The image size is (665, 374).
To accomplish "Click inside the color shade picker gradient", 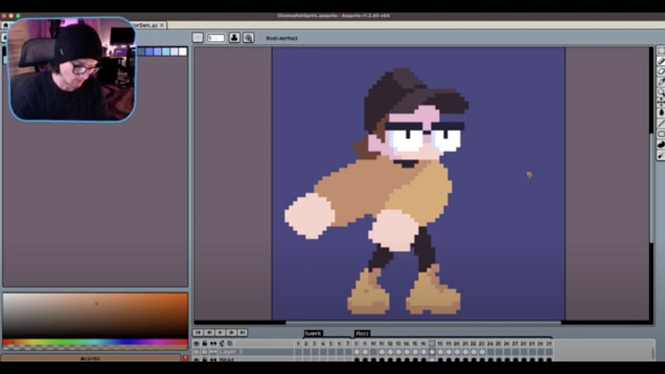I will coord(95,315).
